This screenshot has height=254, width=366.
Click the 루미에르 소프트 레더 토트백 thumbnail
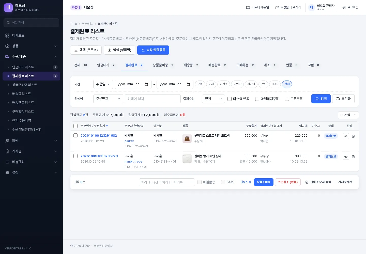(x=187, y=138)
